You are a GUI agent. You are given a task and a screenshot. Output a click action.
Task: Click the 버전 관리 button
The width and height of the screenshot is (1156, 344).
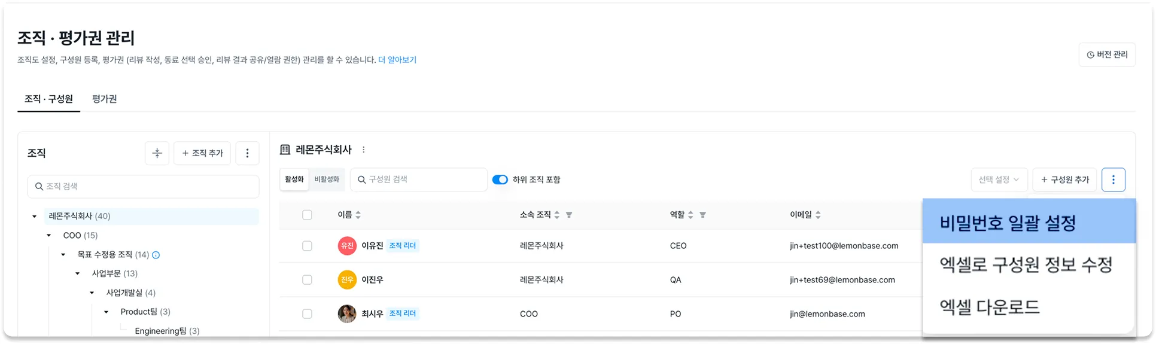1107,55
